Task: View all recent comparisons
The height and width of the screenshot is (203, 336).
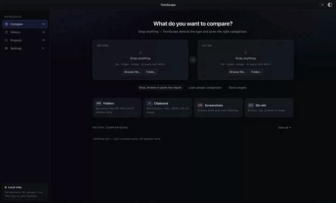Action: tap(285, 128)
